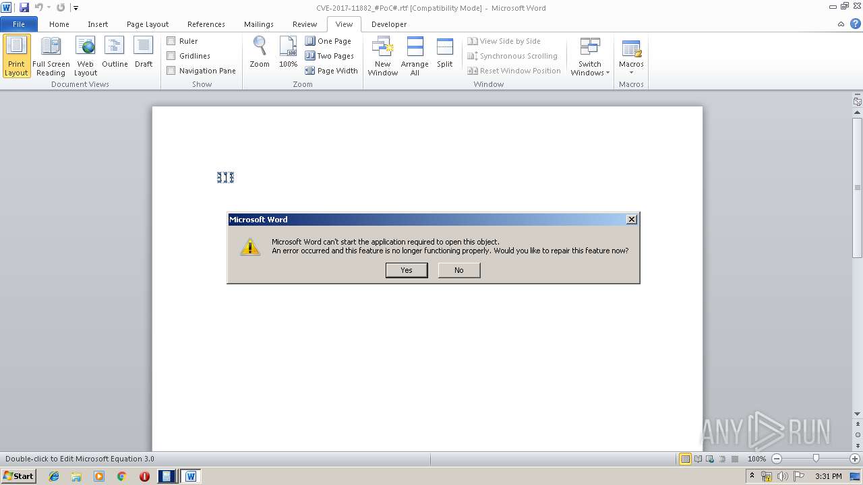This screenshot has width=863, height=485.
Task: Set zoom to 100% in ribbon
Action: click(288, 53)
